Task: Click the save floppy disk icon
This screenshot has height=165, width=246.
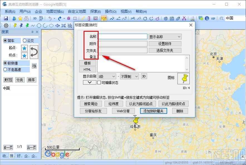Action: click(6, 18)
